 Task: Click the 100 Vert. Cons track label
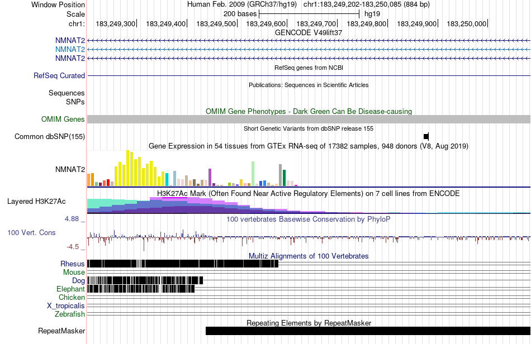31,232
